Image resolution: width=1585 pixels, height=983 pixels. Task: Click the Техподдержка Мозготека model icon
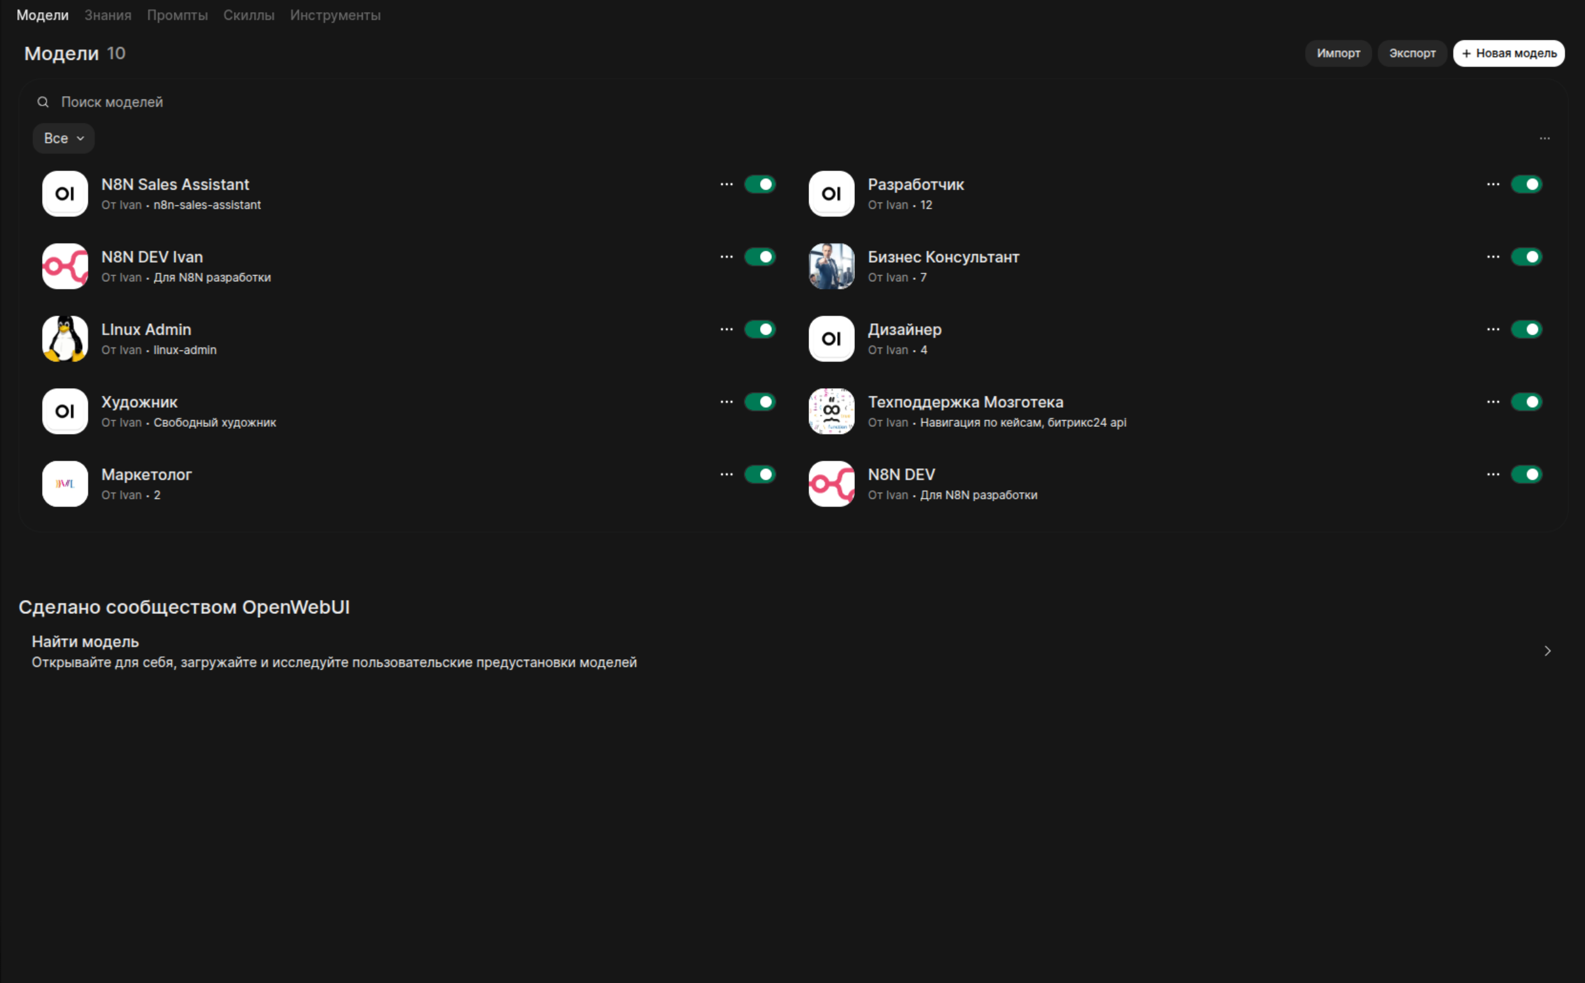pyautogui.click(x=831, y=411)
